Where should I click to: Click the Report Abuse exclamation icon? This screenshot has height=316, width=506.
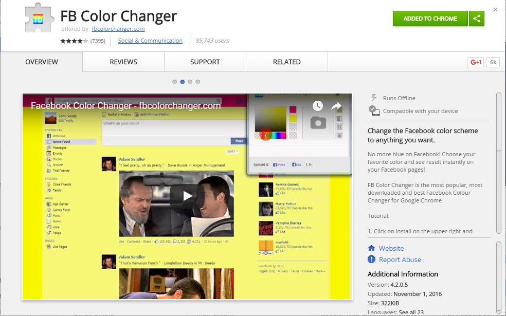(372, 259)
